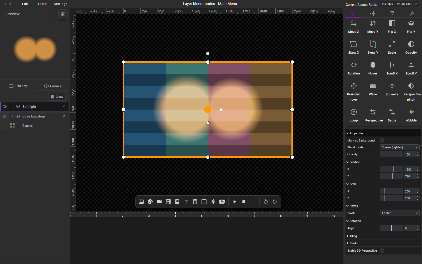Click the Group button
Screen dimensions: 422x264
57,97
